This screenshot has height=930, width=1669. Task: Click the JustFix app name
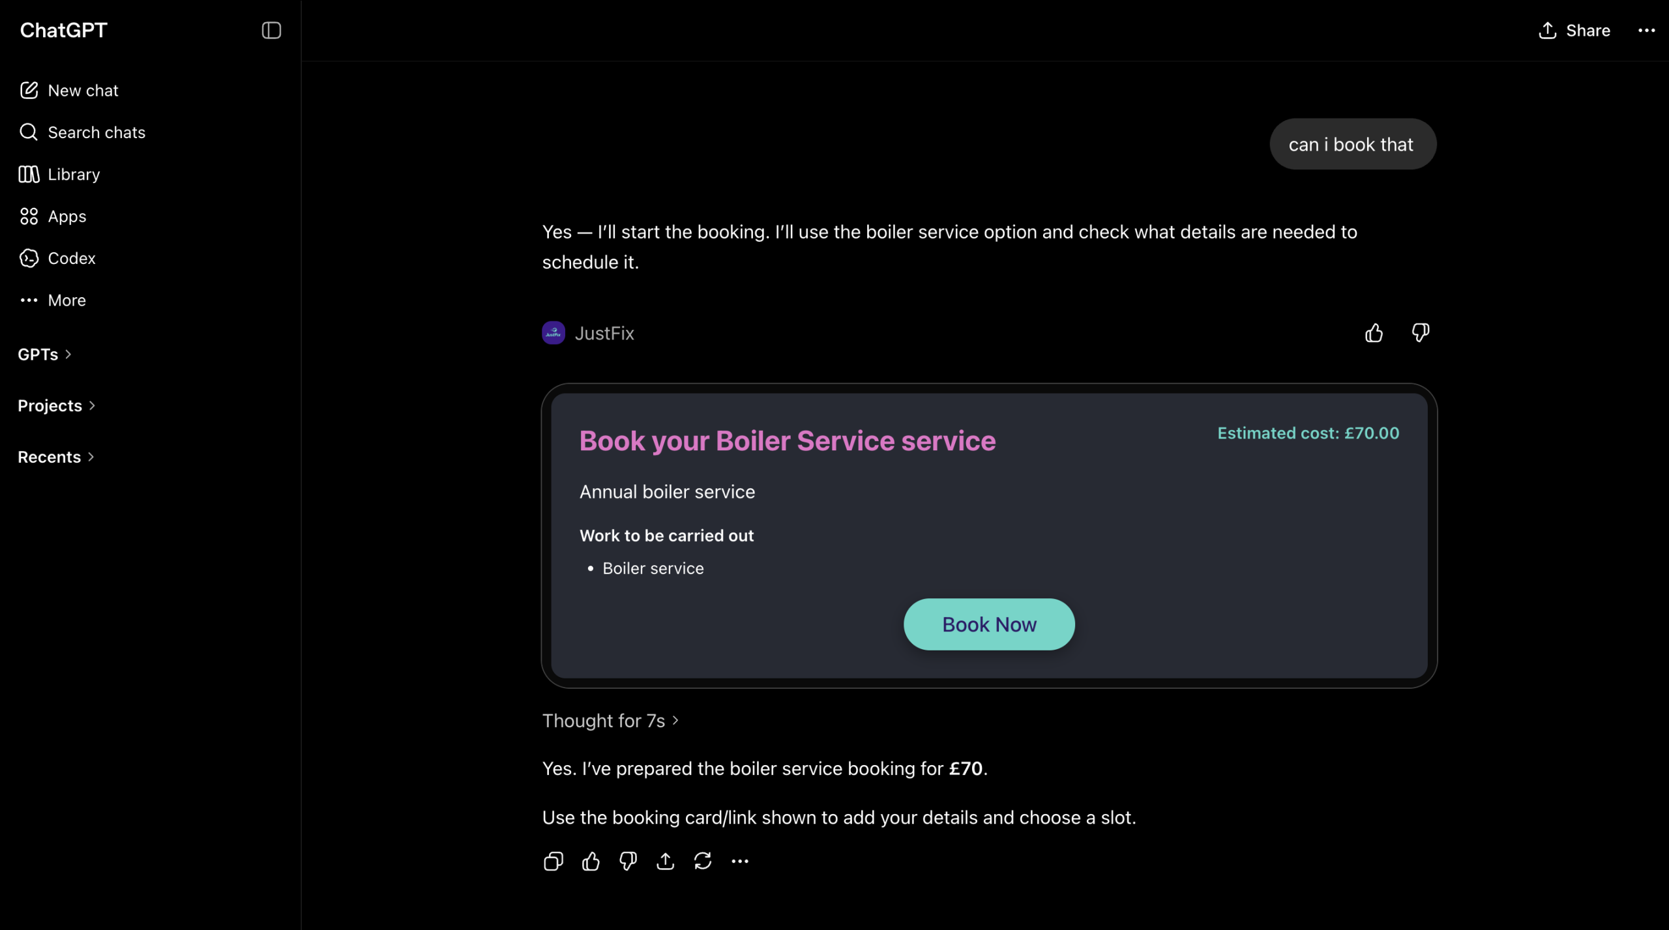coord(604,333)
